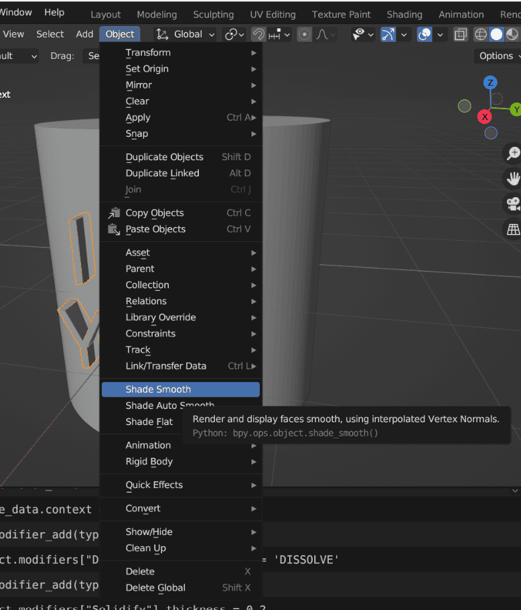This screenshot has height=610, width=521.
Task: Switch to the Texture Paint workspace tab
Action: tap(341, 15)
